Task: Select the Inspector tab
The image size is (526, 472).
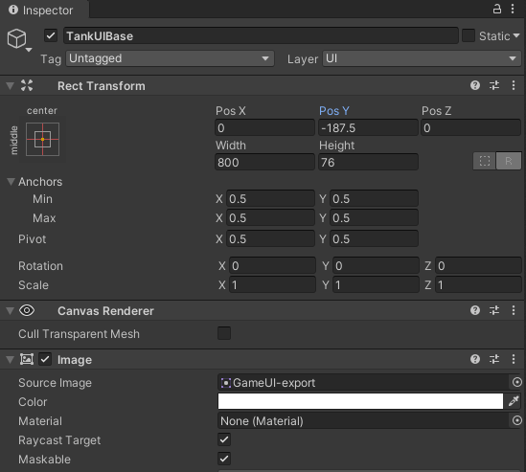Action: (x=41, y=11)
